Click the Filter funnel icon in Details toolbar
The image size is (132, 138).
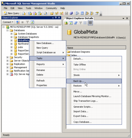[x=81, y=23]
